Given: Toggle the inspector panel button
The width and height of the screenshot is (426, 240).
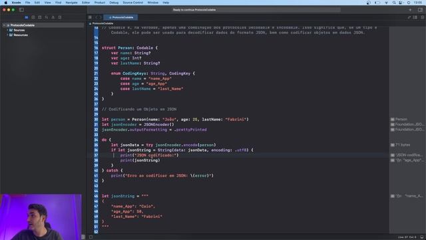Looking at the screenshot, I should (420, 10).
